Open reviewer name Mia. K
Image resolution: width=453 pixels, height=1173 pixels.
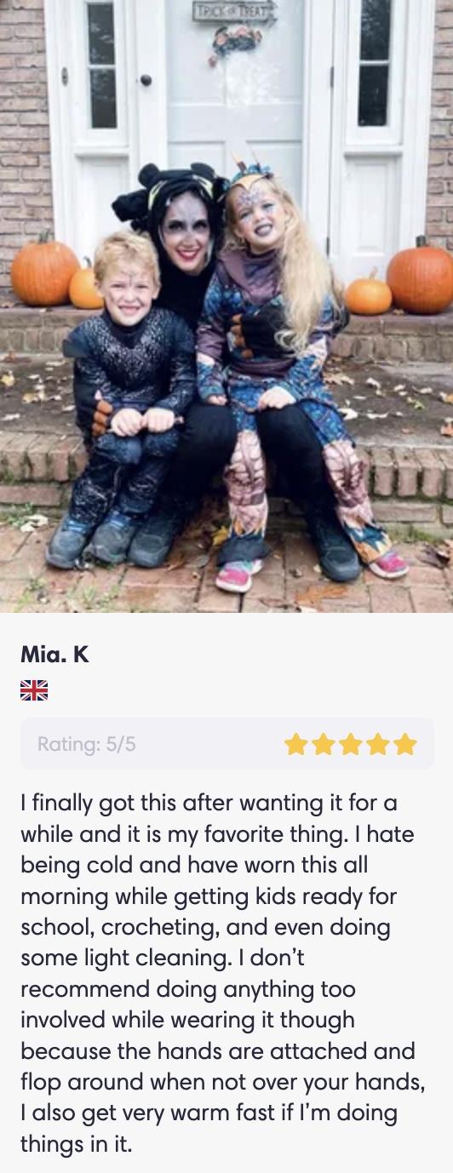(54, 655)
